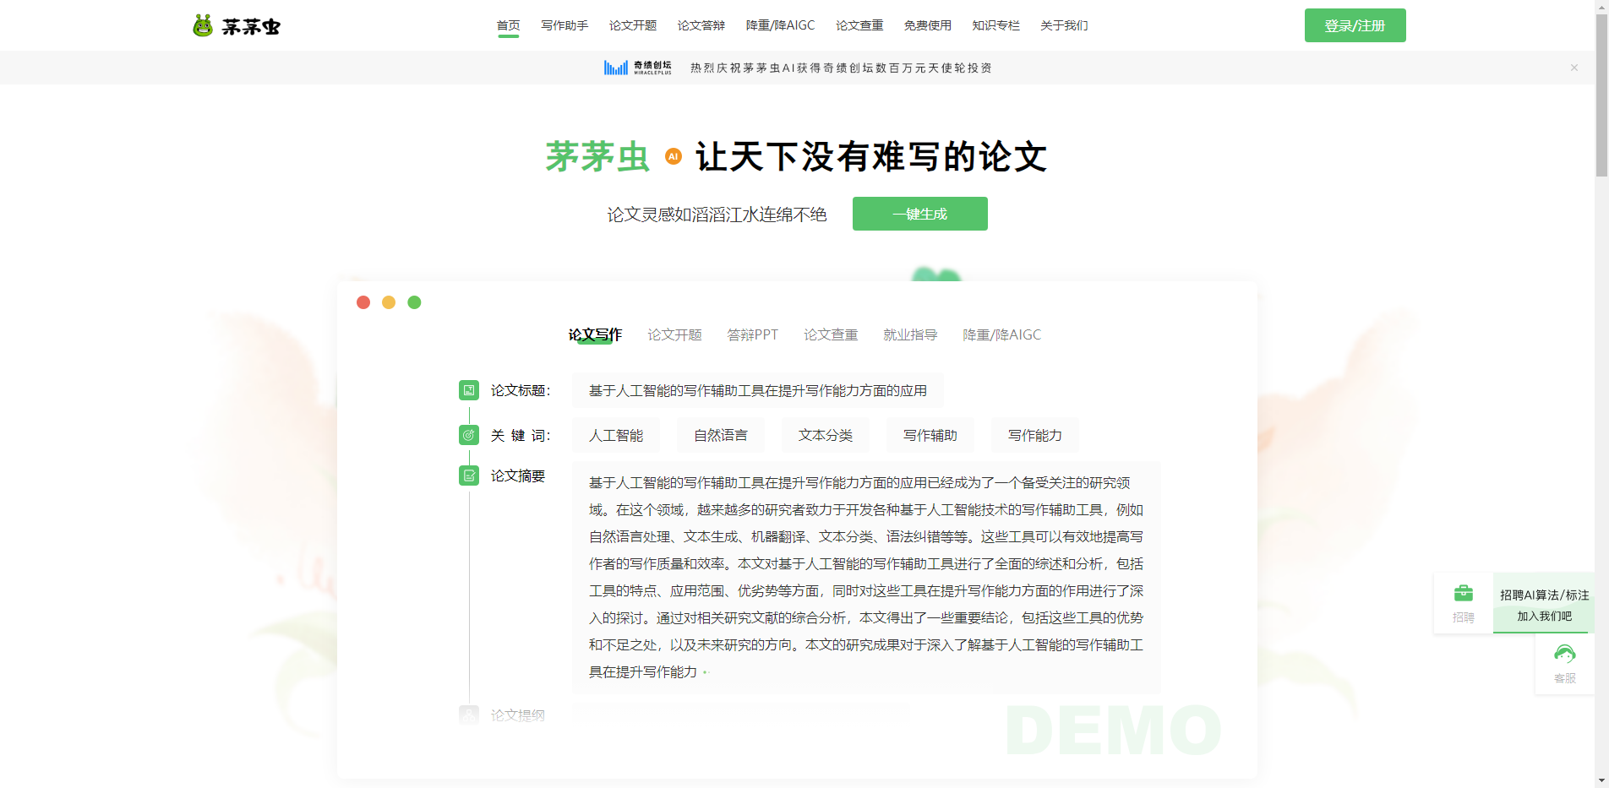
Task: Go to 首页 in top navigation
Action: pyautogui.click(x=509, y=25)
